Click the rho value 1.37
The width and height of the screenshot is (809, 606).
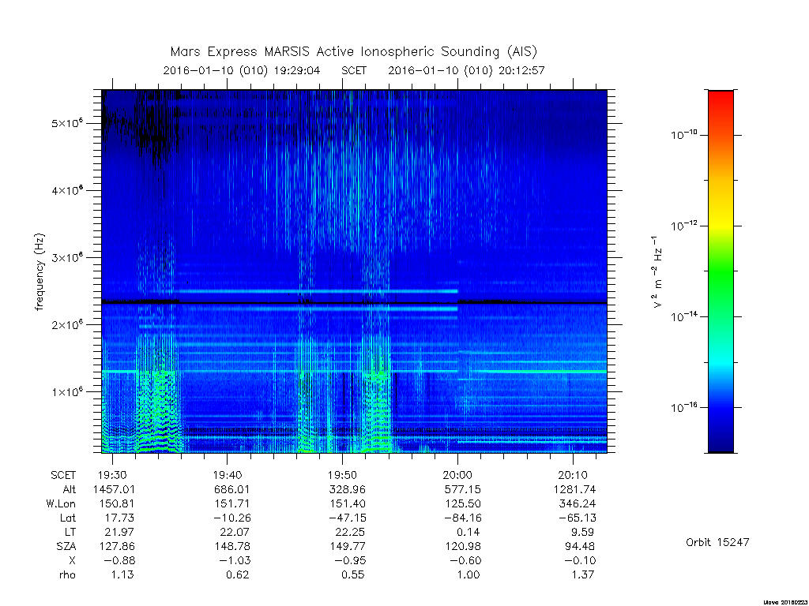click(x=583, y=574)
